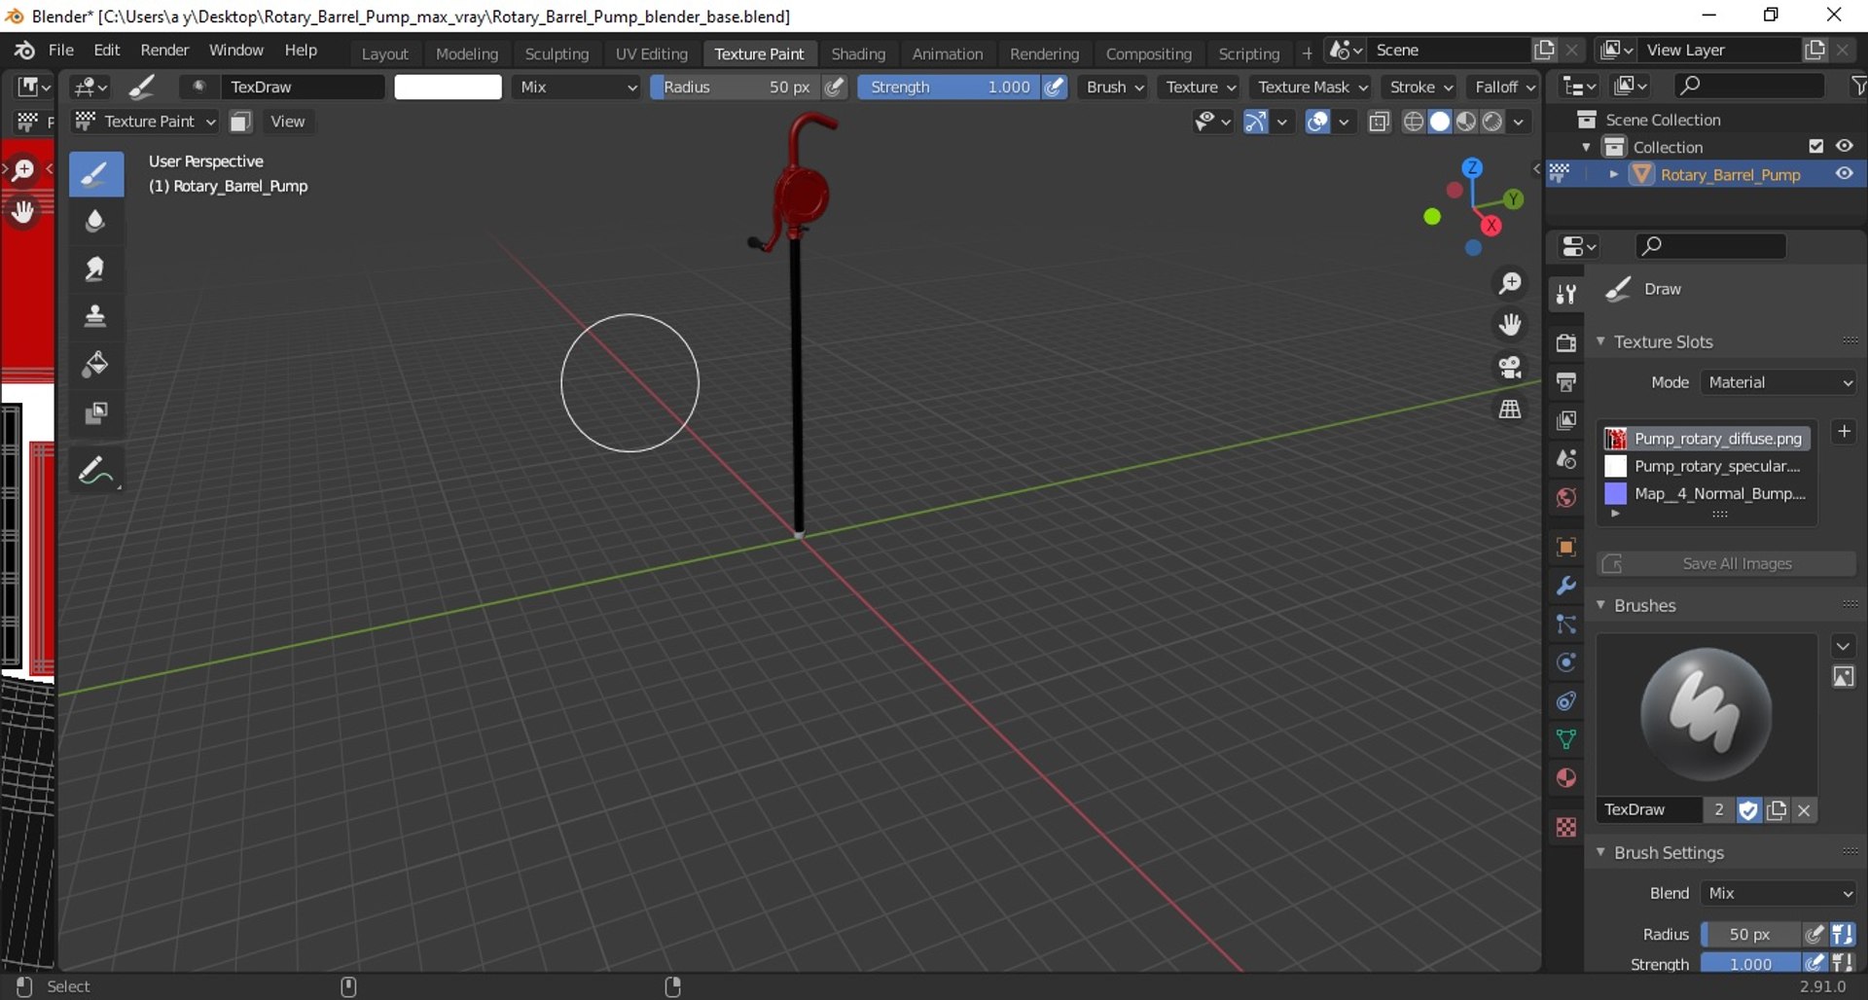This screenshot has height=1000, width=1868.
Task: Select the Annotate tool
Action: click(95, 471)
